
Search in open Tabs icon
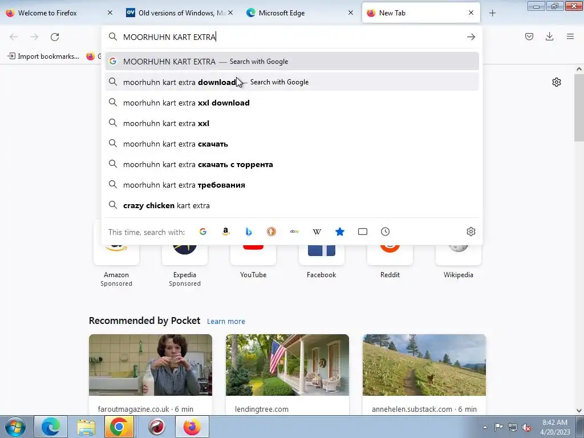[x=362, y=232]
